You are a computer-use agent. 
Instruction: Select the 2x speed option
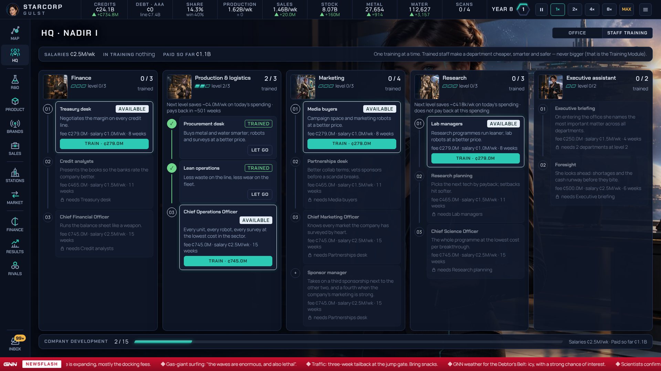click(x=575, y=9)
